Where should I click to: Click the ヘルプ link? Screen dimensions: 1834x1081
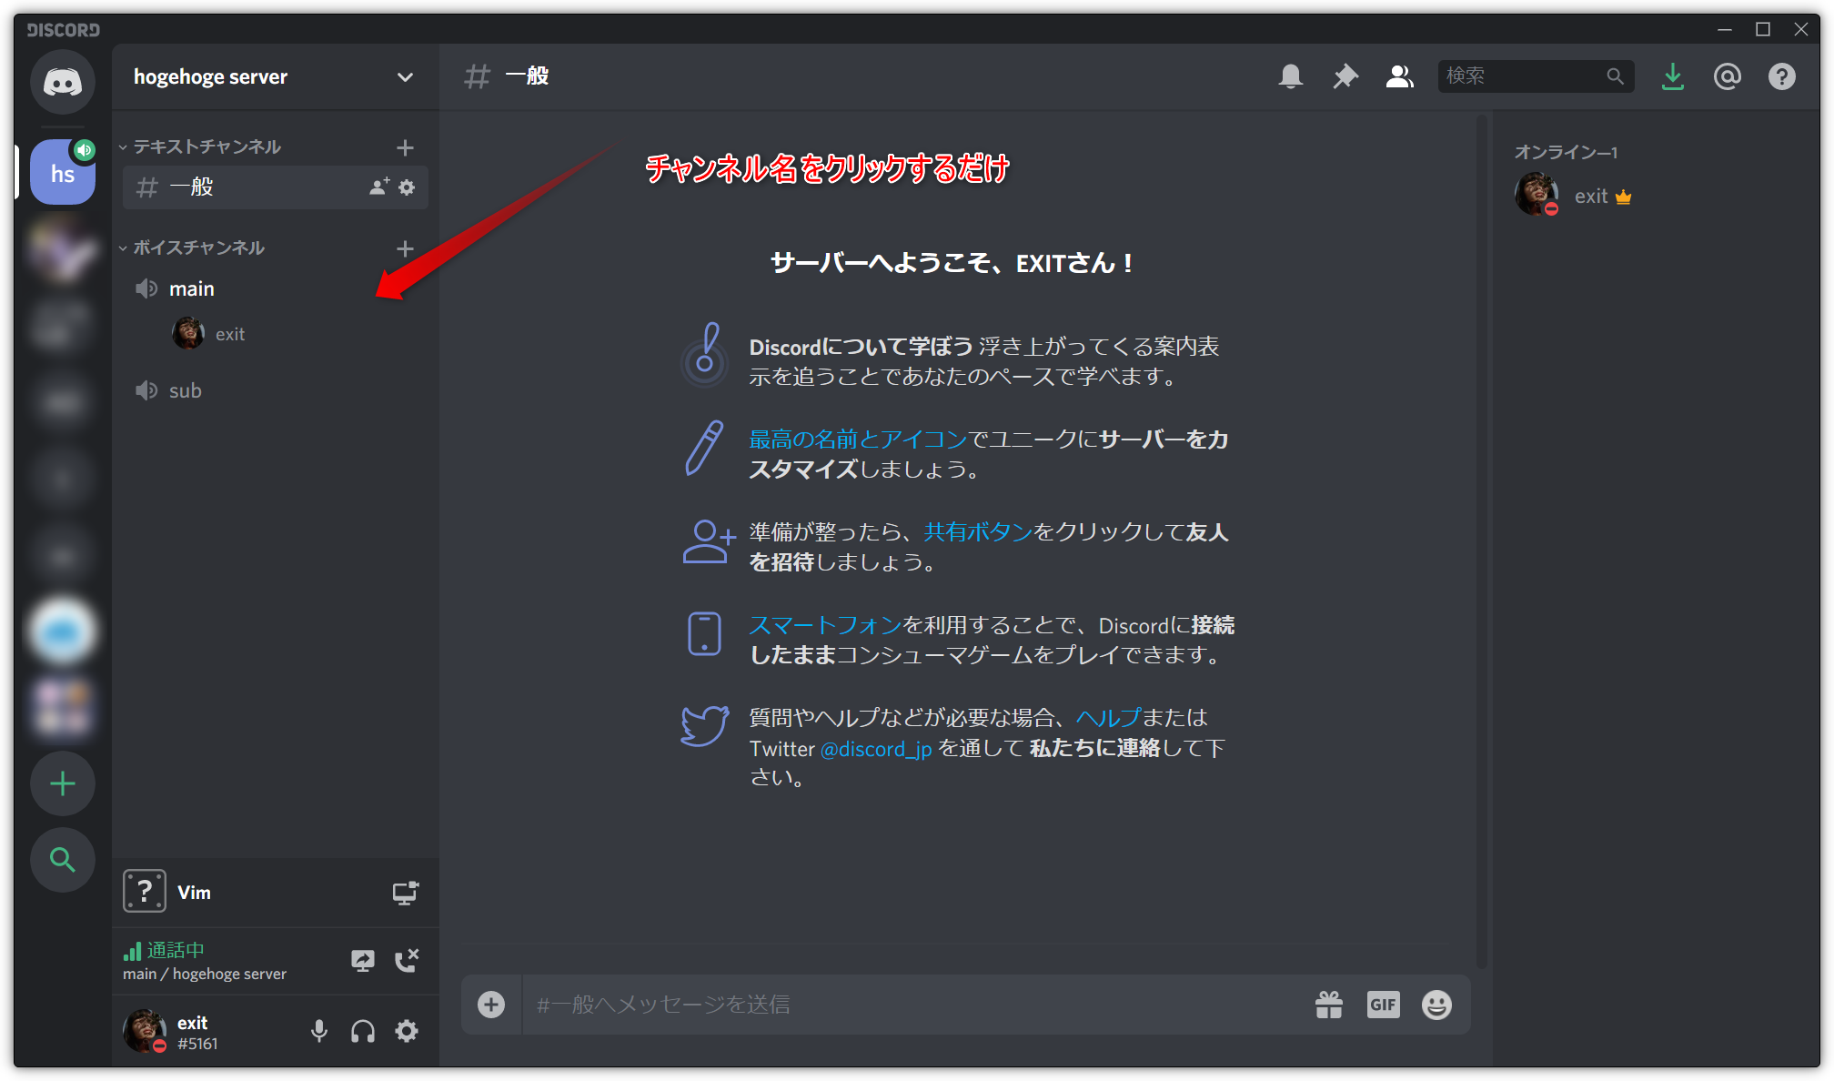[1108, 718]
